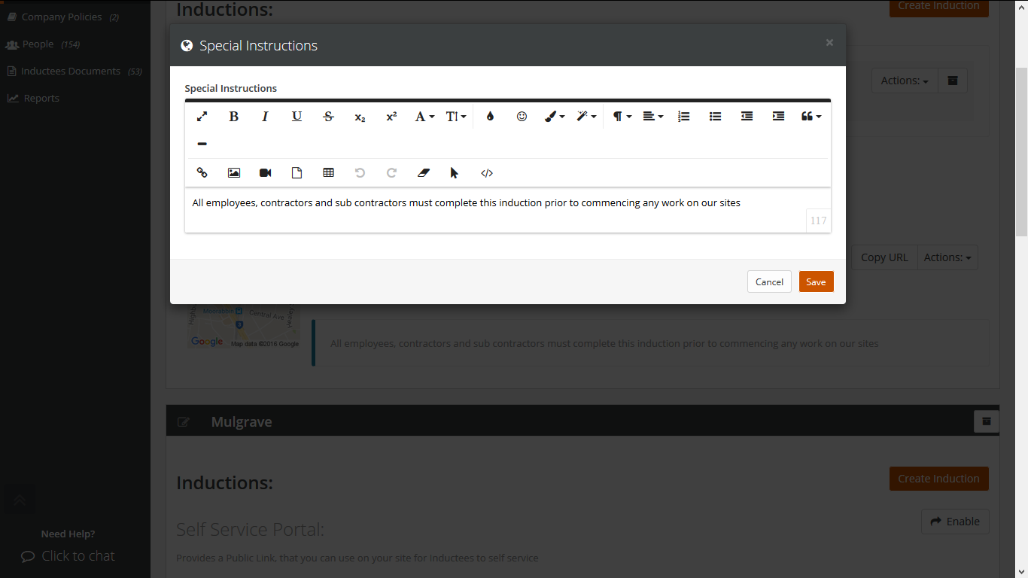
Task: Open the Actions dropdown near Copy URL
Action: (947, 257)
